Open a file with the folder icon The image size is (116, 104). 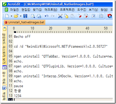coord(16,16)
